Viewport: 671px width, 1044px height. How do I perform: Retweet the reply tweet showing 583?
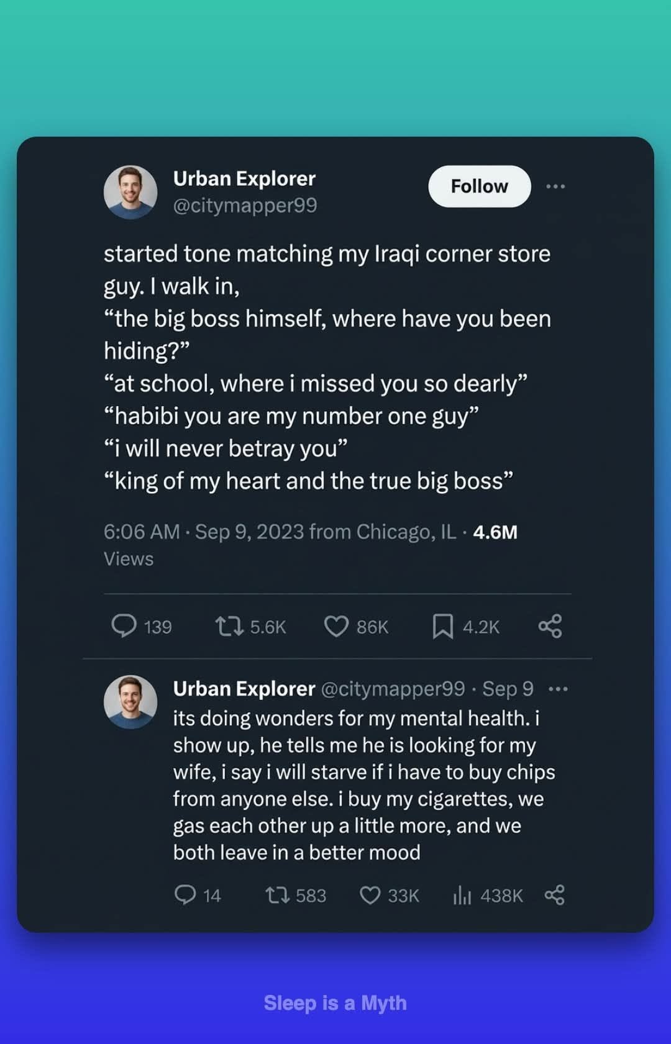point(277,895)
